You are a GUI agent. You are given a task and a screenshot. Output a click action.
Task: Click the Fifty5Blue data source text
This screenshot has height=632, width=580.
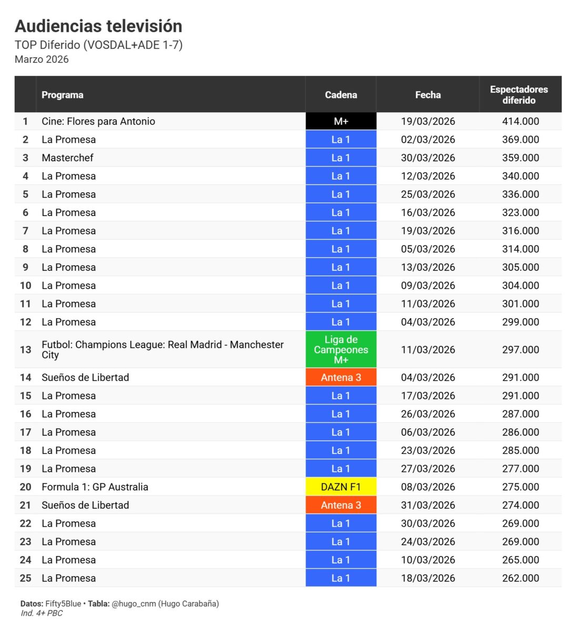click(63, 604)
